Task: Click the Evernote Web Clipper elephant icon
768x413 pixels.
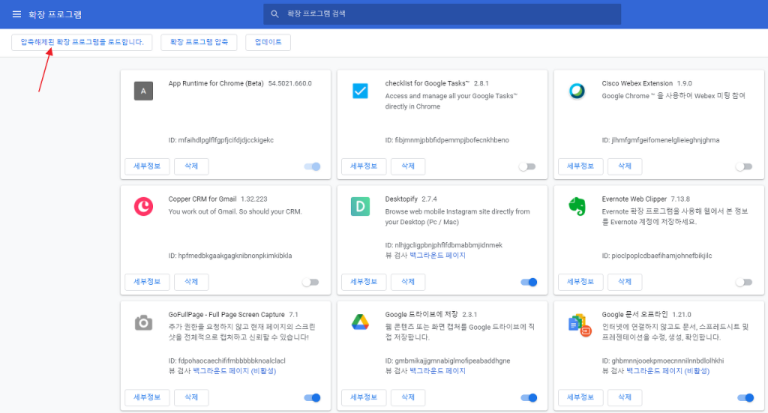Action: [x=577, y=207]
